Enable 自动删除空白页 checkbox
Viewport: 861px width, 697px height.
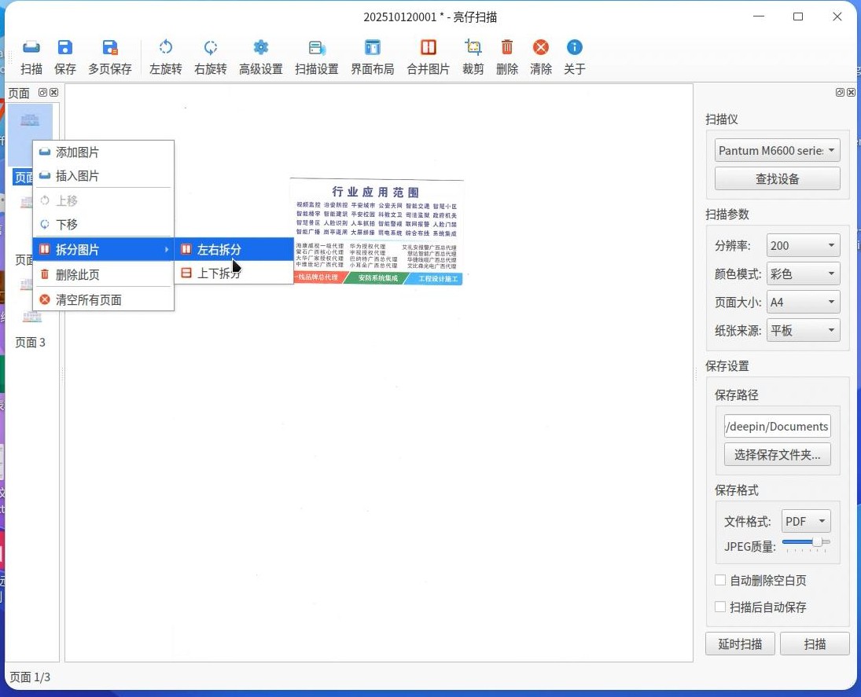click(720, 580)
